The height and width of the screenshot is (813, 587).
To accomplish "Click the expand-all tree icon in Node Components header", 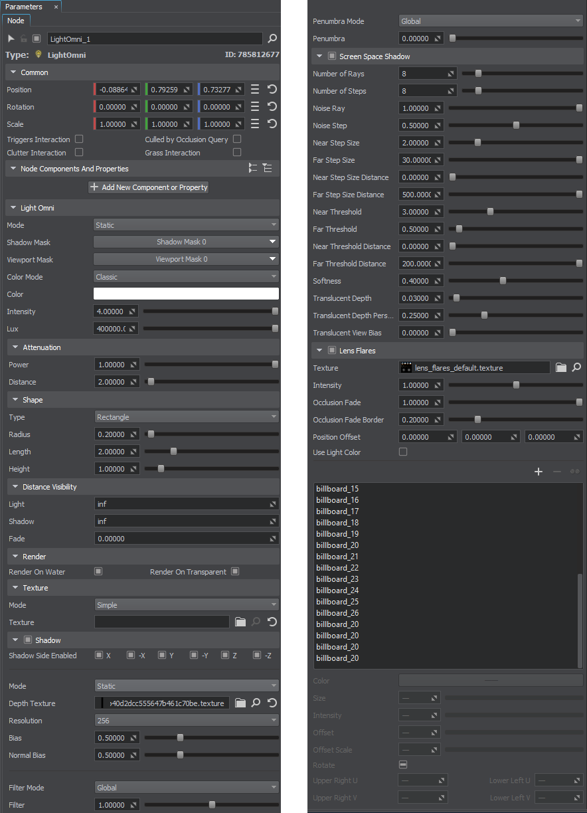I will 267,169.
